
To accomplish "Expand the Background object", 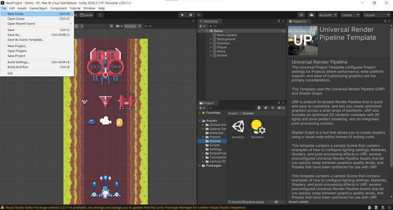I will [211, 39].
